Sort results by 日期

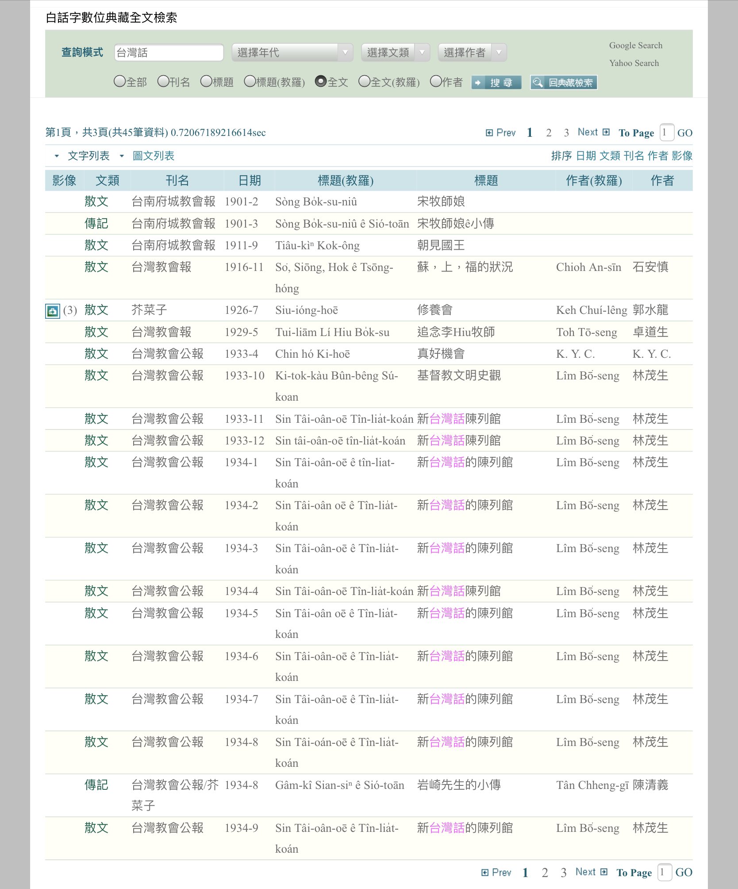tap(586, 156)
